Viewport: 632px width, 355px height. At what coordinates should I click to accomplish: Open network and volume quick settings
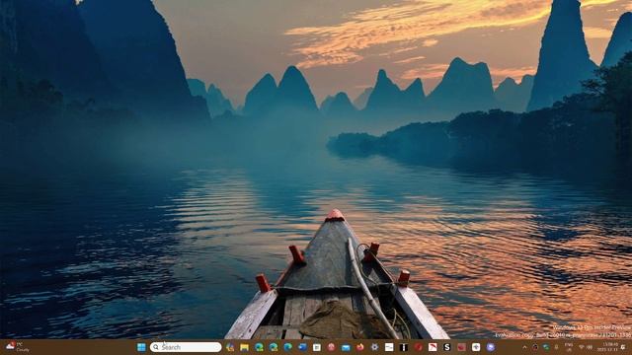(x=586, y=347)
